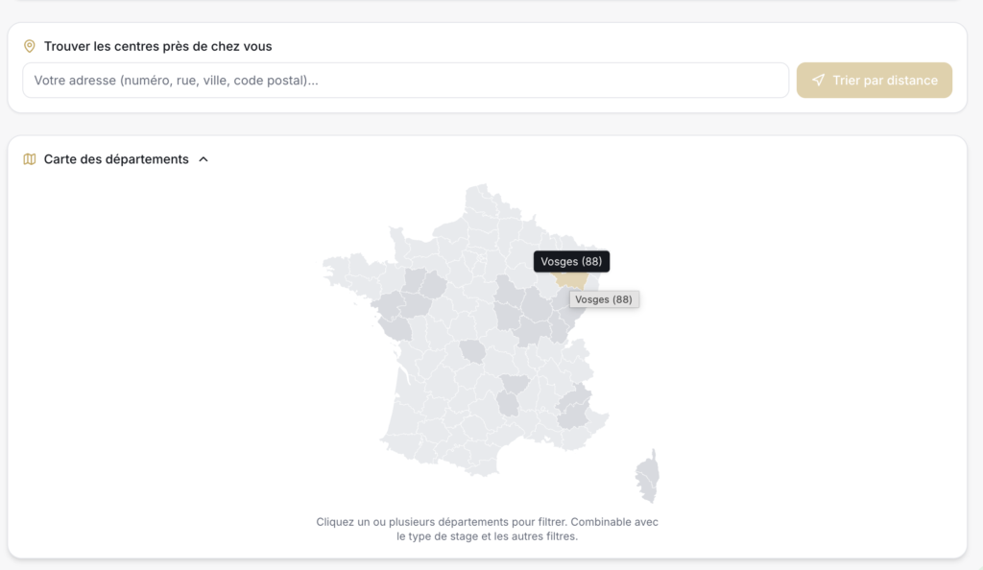
Task: Select the dark-shaded Alpes-de-Haute-Provence department
Action: pyautogui.click(x=573, y=416)
